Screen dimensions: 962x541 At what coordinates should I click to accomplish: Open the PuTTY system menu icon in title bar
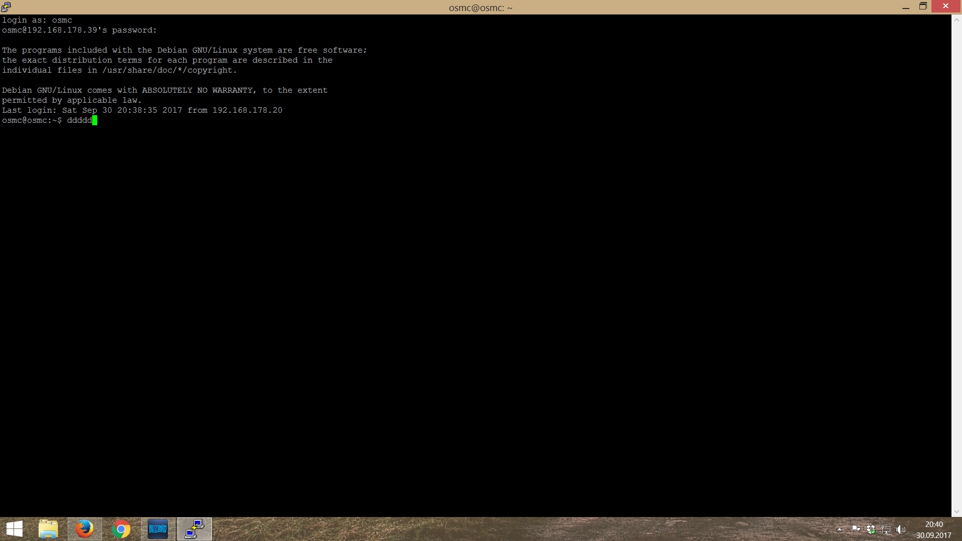point(6,7)
